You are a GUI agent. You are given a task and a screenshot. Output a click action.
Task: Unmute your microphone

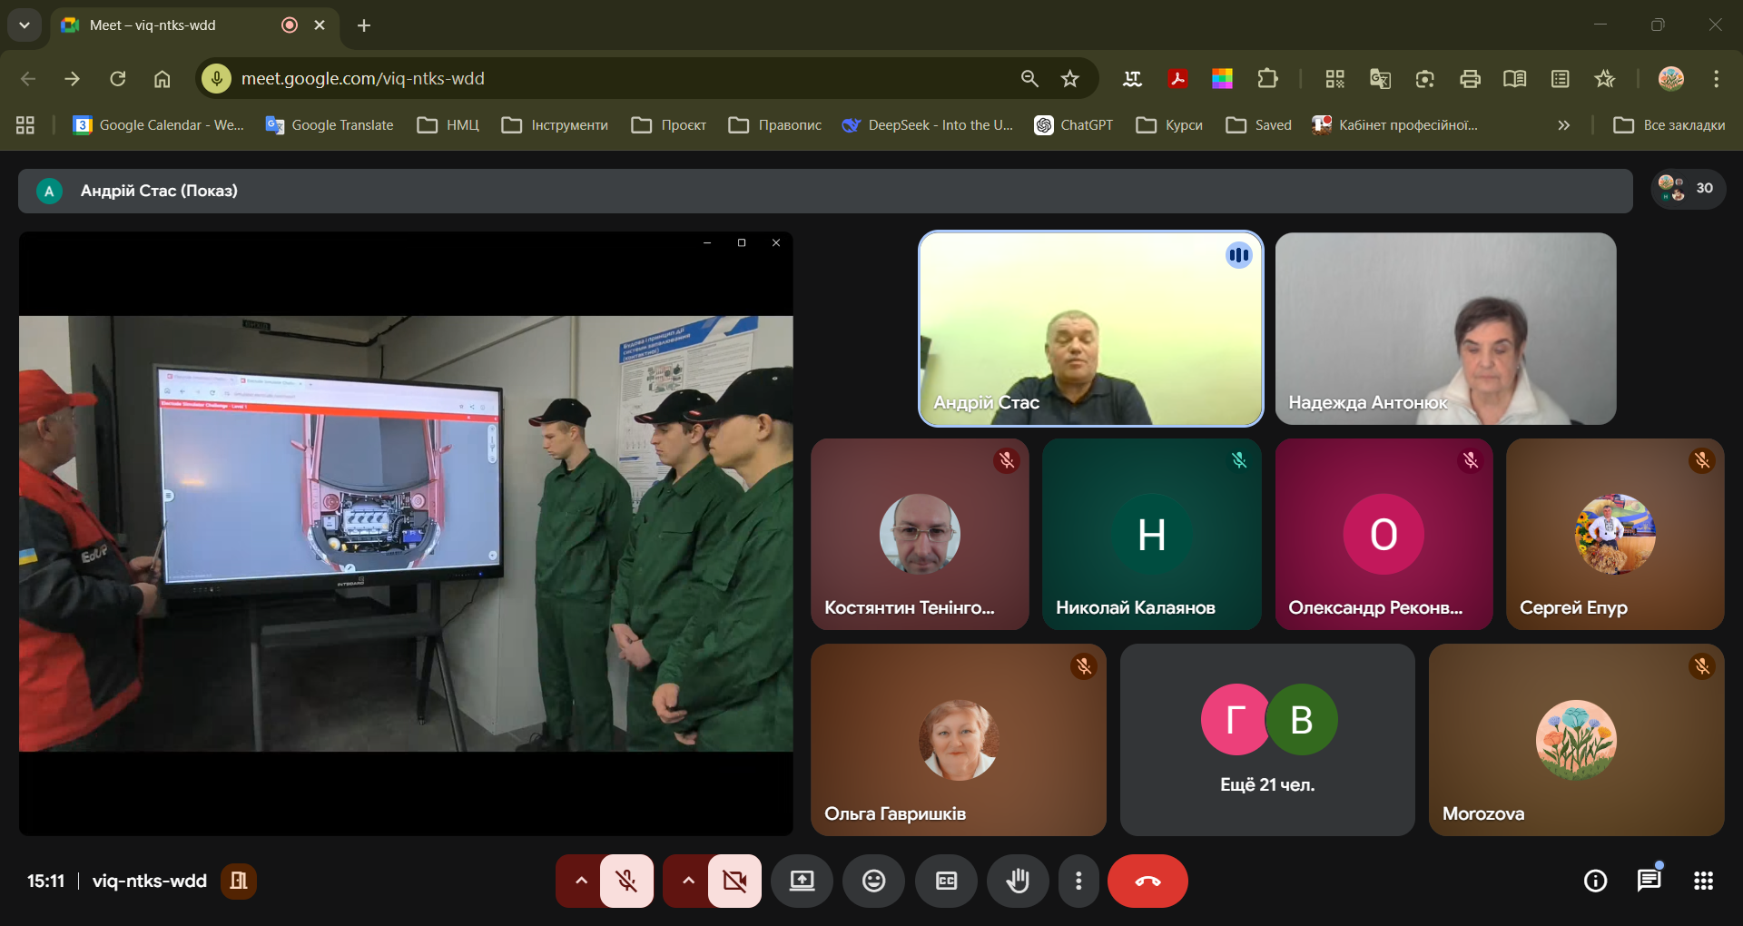[x=626, y=881]
